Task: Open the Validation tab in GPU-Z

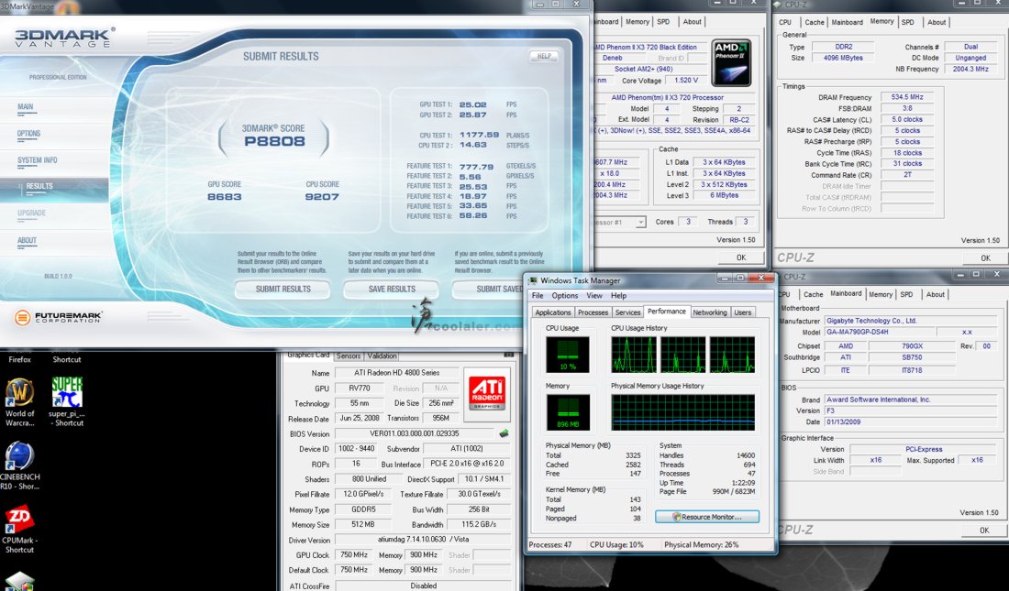Action: tap(382, 356)
